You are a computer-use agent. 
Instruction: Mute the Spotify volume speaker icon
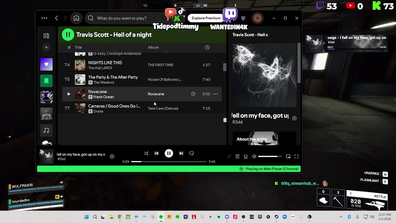coord(254,156)
